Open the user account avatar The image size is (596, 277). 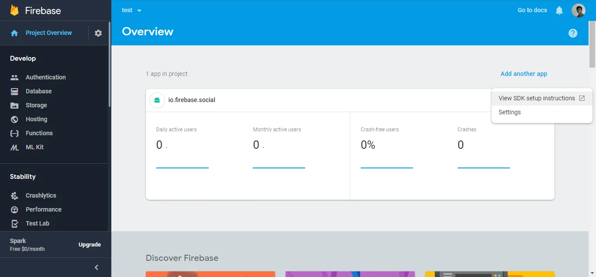[579, 10]
